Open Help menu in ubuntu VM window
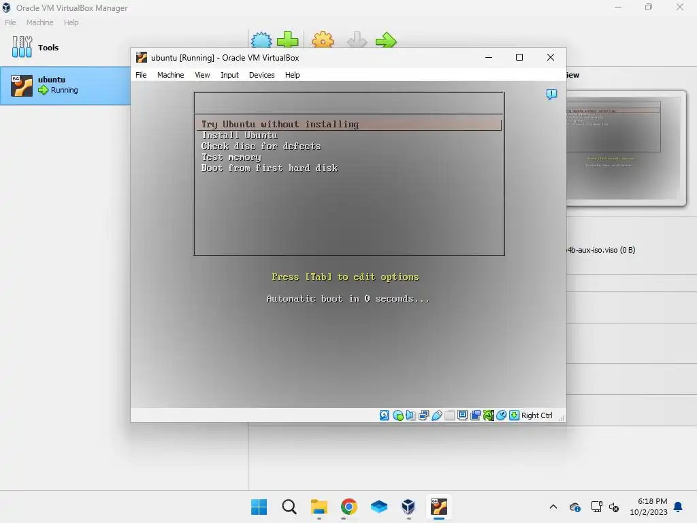697x523 pixels. [x=292, y=75]
